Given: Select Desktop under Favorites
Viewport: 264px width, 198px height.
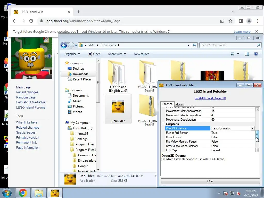Looking at the screenshot, I should tap(78, 69).
